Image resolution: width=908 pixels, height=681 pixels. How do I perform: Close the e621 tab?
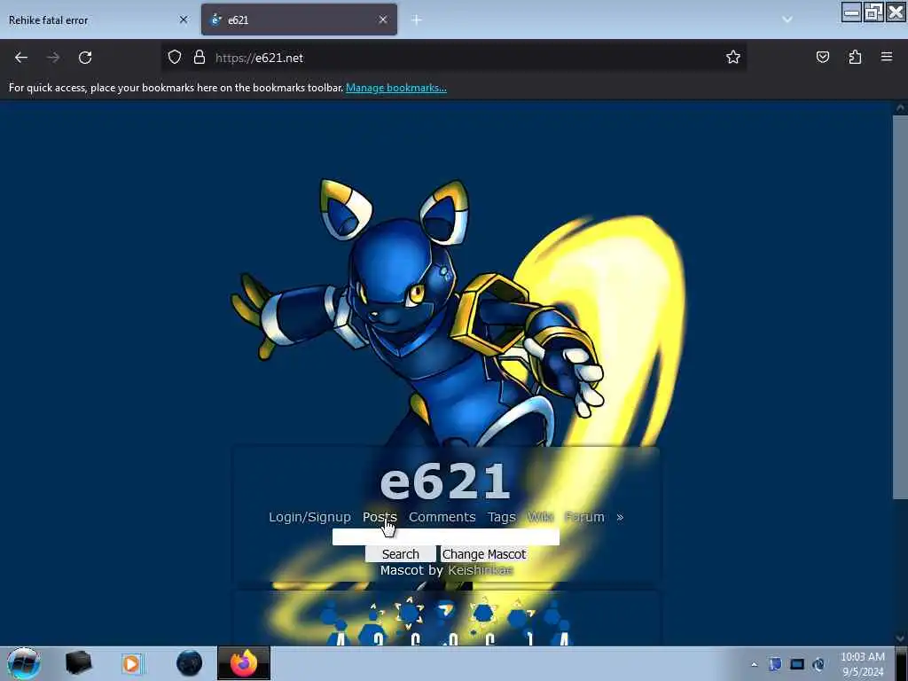pyautogui.click(x=383, y=20)
